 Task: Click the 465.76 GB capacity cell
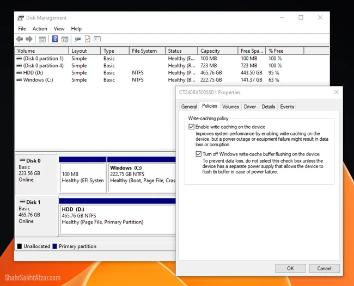click(x=211, y=73)
